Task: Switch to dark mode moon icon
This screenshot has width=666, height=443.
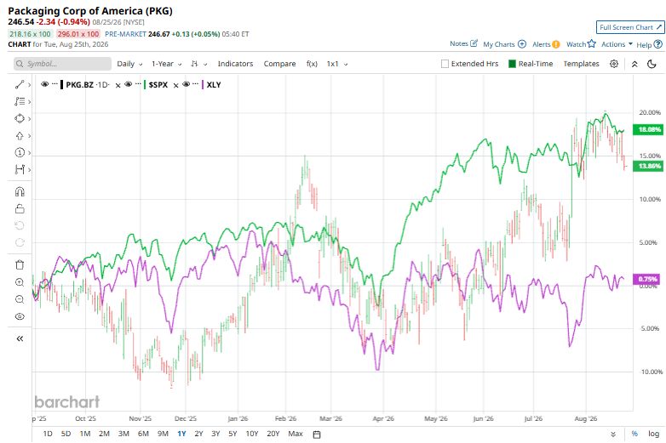Action: (652, 64)
